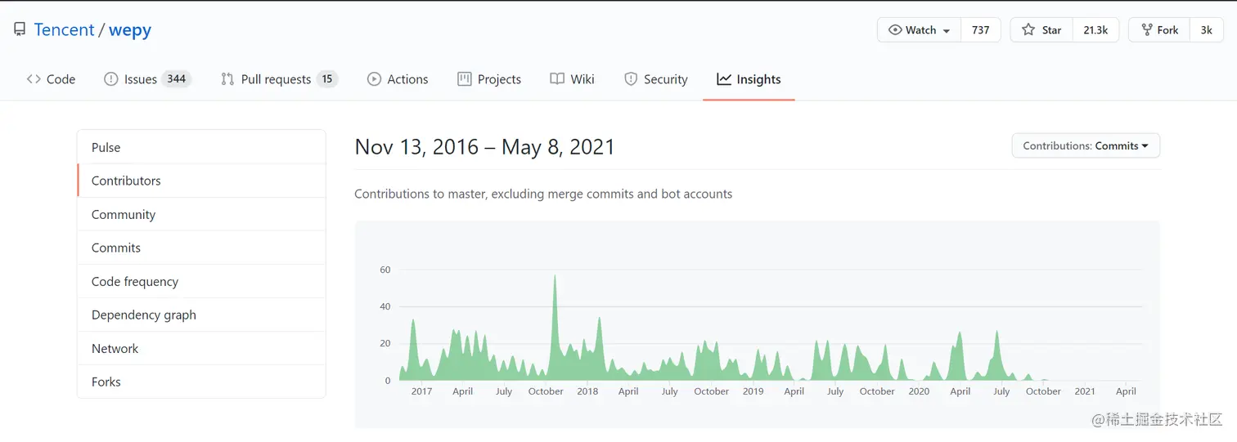The image size is (1237, 442).
Task: Select the Insights tab
Action: (x=749, y=79)
